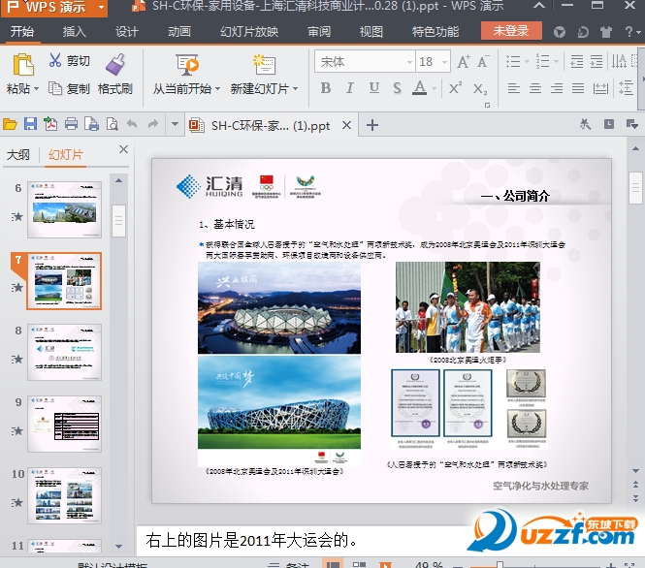This screenshot has height=568, width=645.
Task: Click the skin shirt icon in title bar
Action: click(x=606, y=32)
